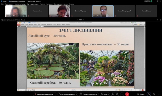Open the Совещание menu
Screen dimensions: 162x96
pyautogui.click(x=49, y=4)
